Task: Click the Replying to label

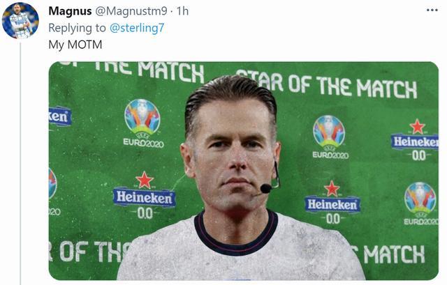Action: 77,28
